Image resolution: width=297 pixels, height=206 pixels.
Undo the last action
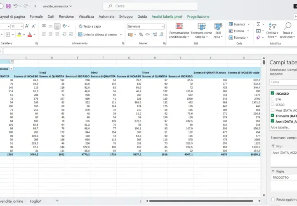point(16,6)
